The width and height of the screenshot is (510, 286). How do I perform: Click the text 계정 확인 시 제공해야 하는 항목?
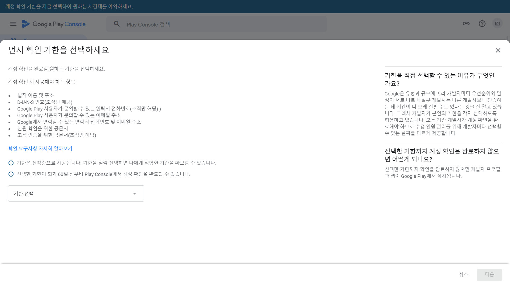pyautogui.click(x=42, y=82)
